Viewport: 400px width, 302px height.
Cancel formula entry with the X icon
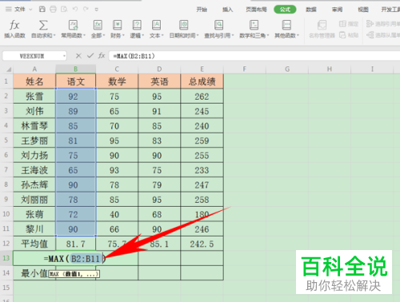coord(78,56)
